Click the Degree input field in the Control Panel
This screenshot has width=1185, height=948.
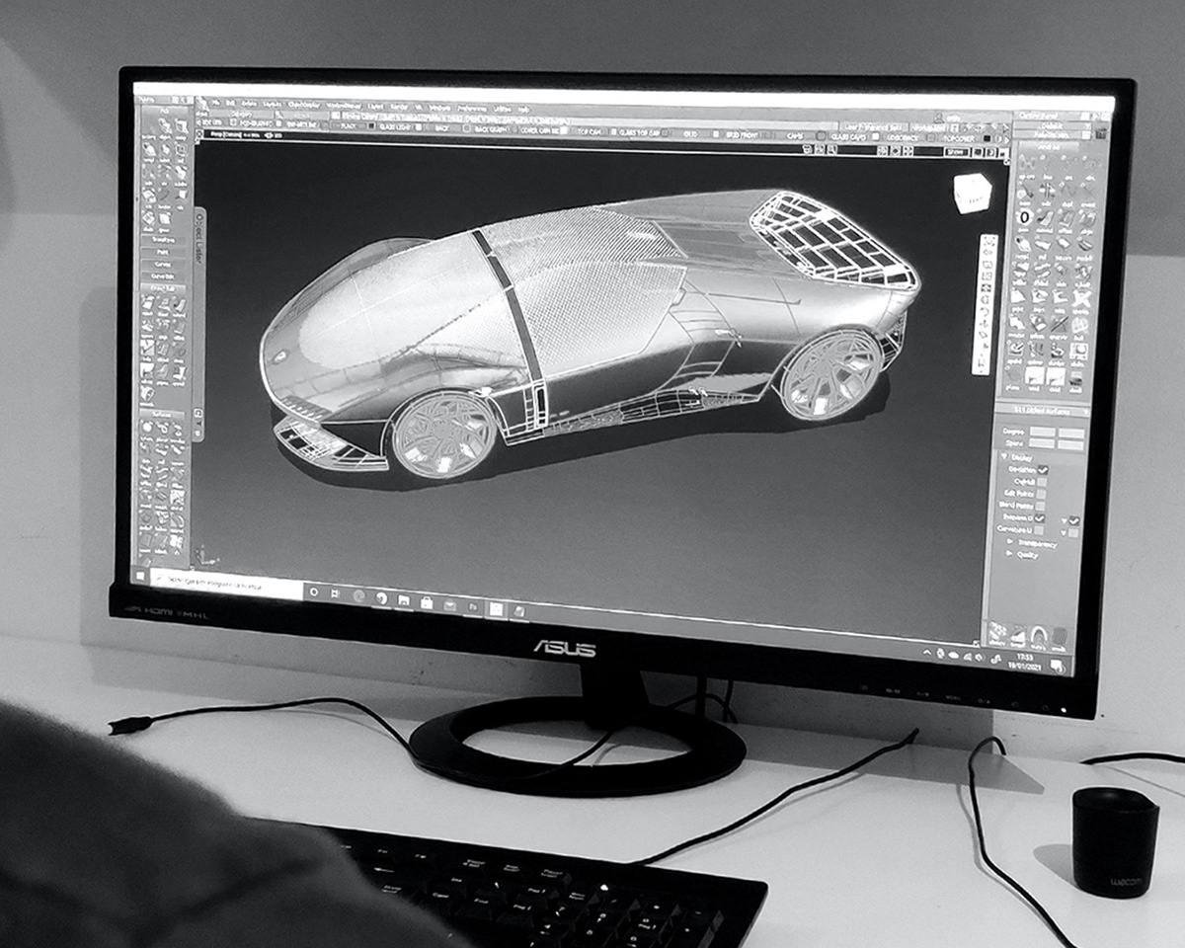coord(1042,432)
